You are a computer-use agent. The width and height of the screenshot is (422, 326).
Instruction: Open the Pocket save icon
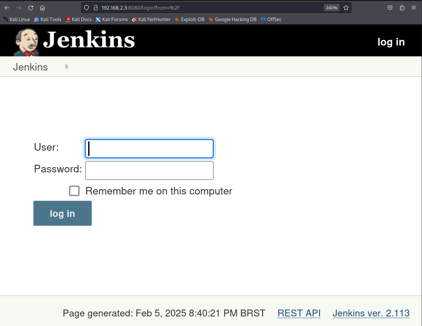tap(390, 8)
